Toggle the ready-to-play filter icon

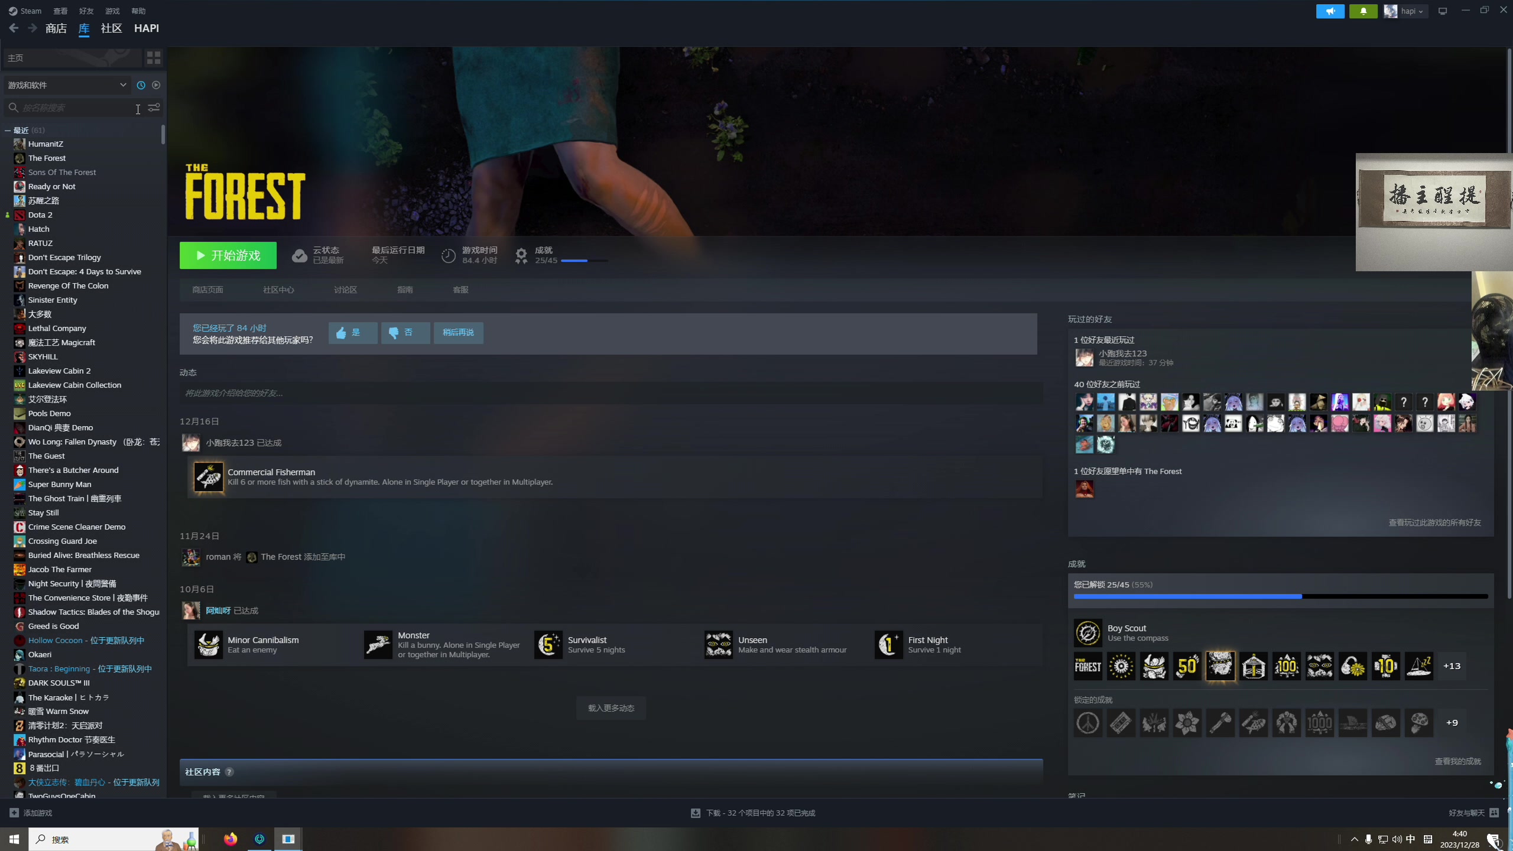[x=156, y=85]
